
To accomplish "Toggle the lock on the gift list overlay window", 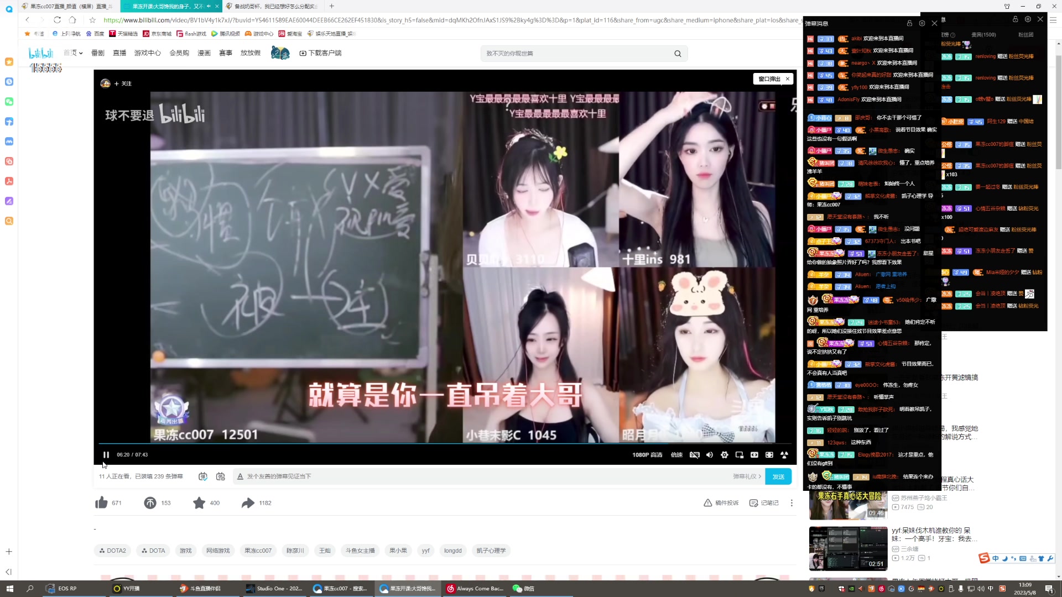I will click(1015, 19).
